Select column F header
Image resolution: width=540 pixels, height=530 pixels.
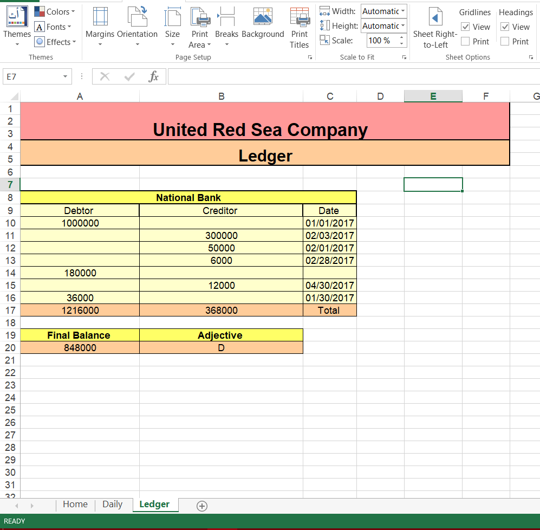point(486,96)
